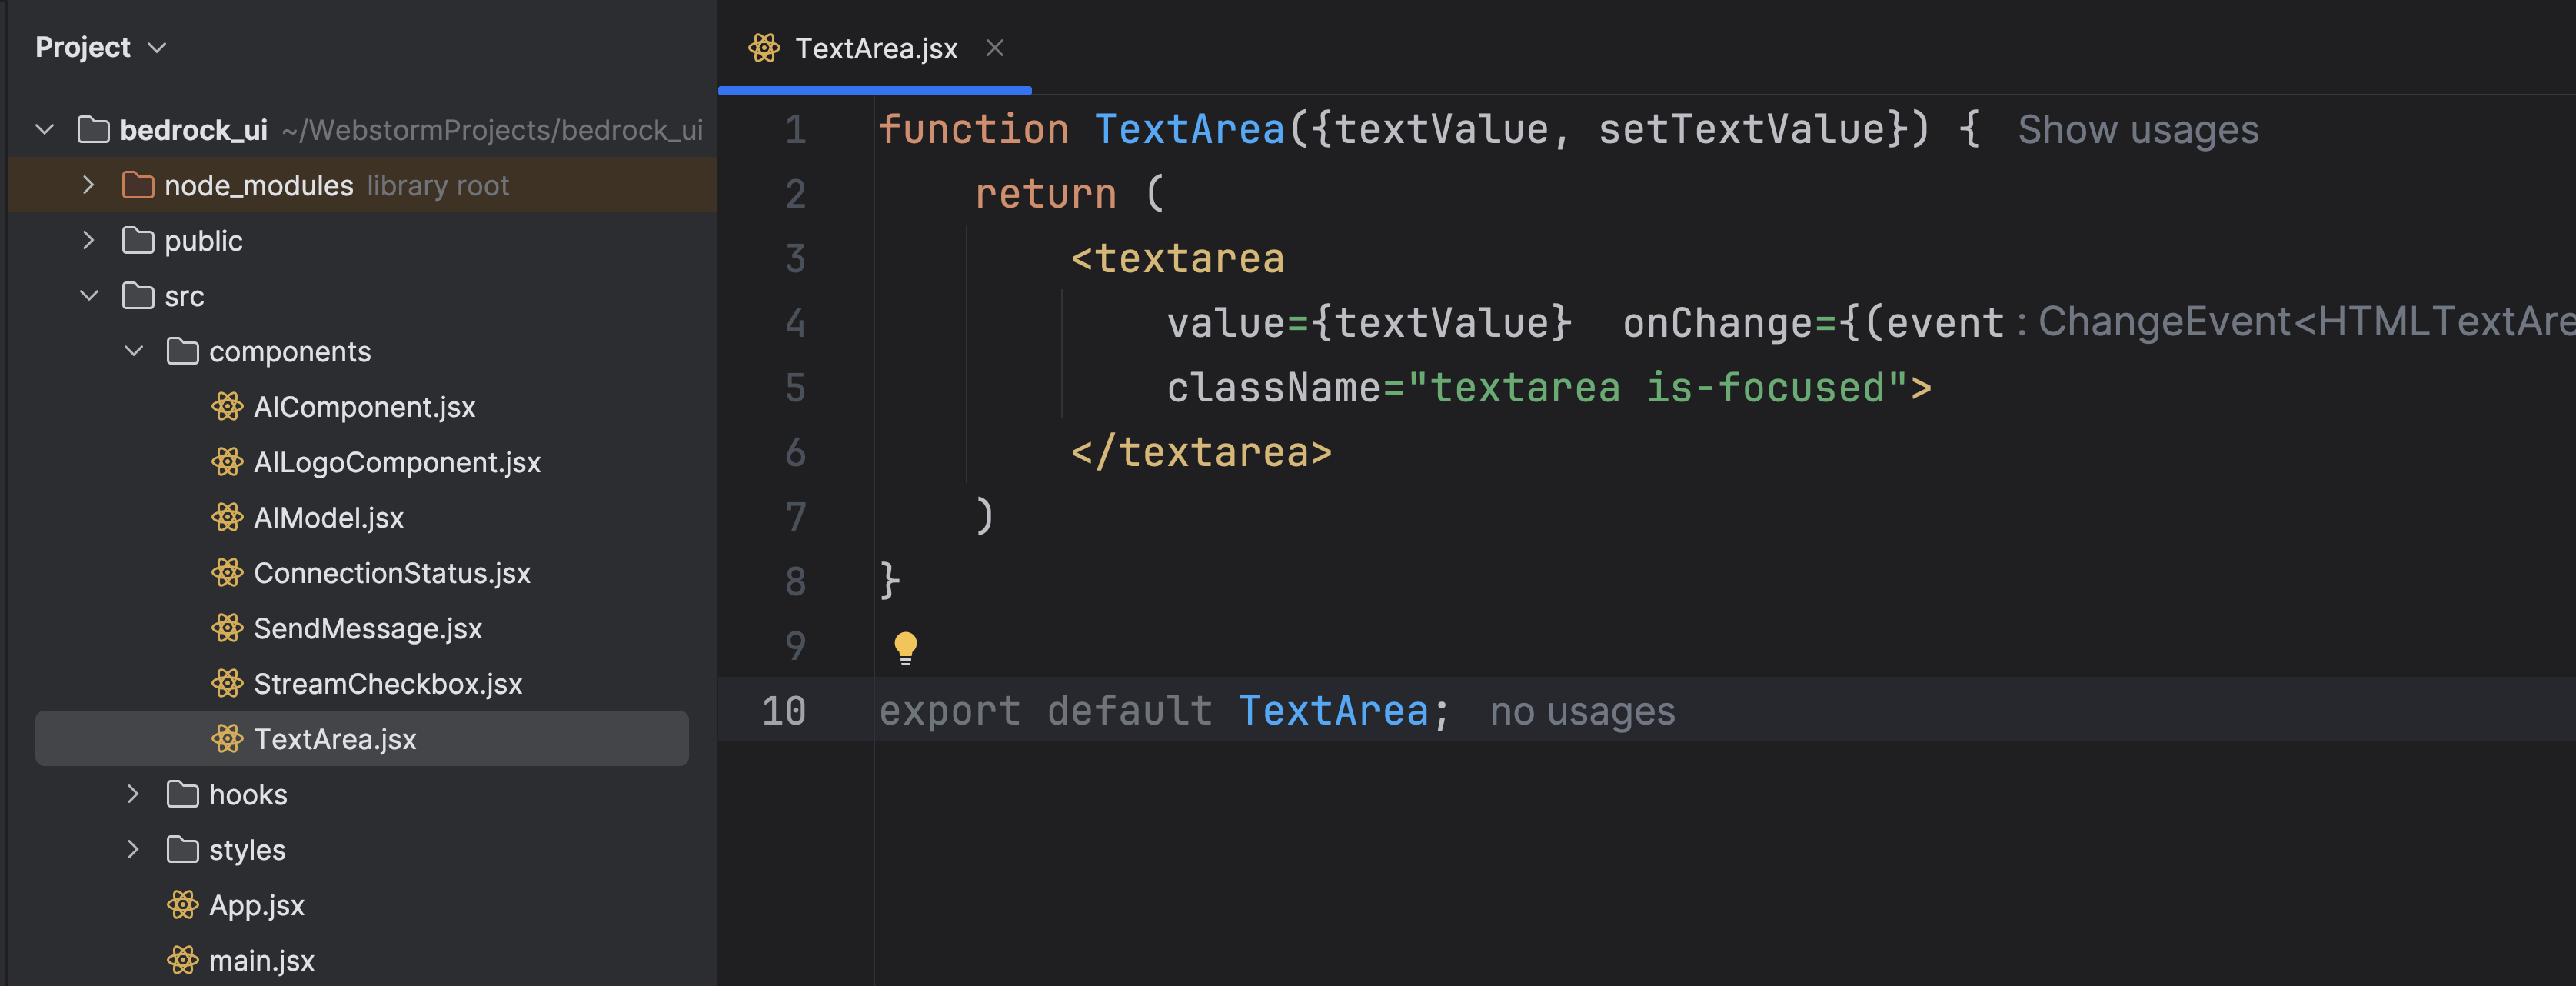Expand the node_modules folder

(x=88, y=186)
